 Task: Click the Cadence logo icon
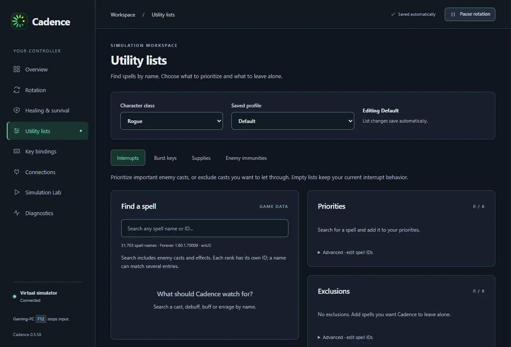pyautogui.click(x=19, y=21)
